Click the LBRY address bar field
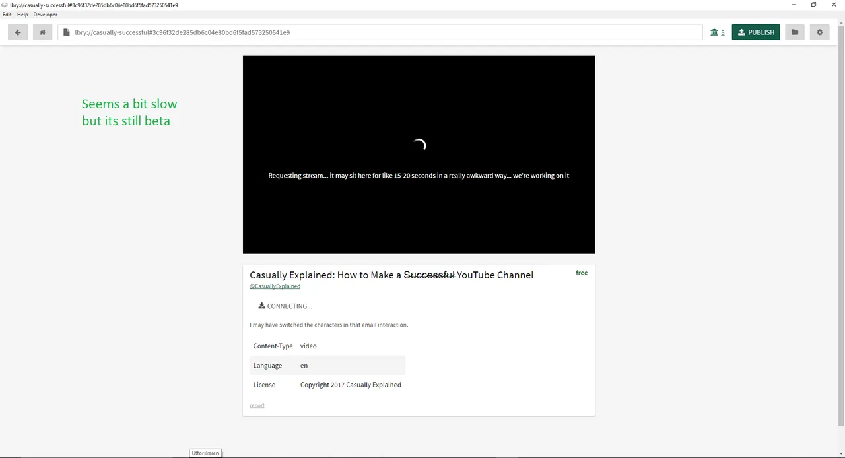 tap(380, 32)
